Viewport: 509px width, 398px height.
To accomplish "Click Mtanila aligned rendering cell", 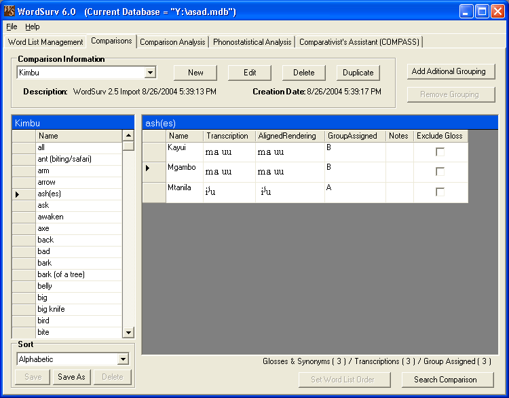I will click(x=290, y=192).
